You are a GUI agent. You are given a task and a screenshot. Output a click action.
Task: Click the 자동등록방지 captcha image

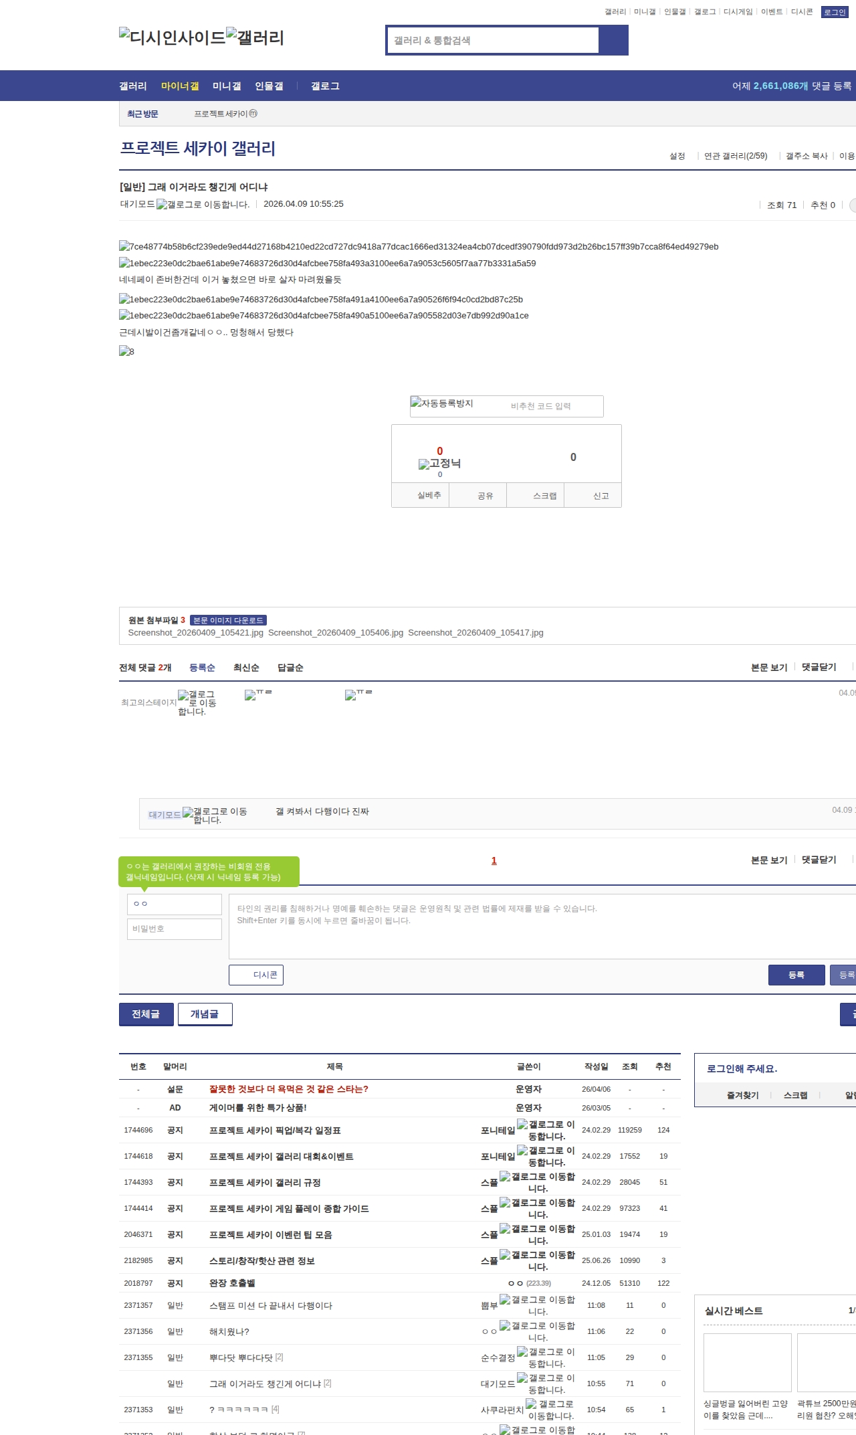point(441,403)
